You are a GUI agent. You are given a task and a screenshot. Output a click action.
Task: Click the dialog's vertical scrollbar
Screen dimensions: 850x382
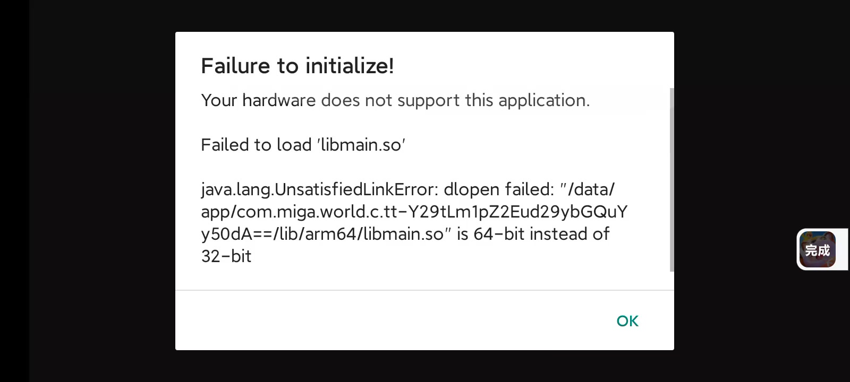671,180
